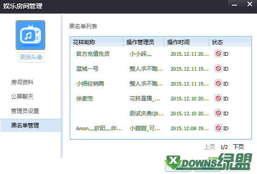Click admin name 小甜甜_可...

point(145,128)
